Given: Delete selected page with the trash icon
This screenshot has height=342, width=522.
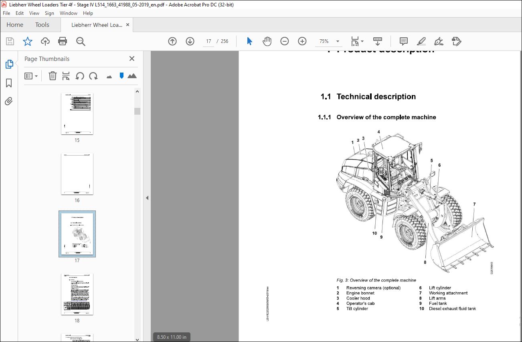Looking at the screenshot, I should (x=53, y=76).
